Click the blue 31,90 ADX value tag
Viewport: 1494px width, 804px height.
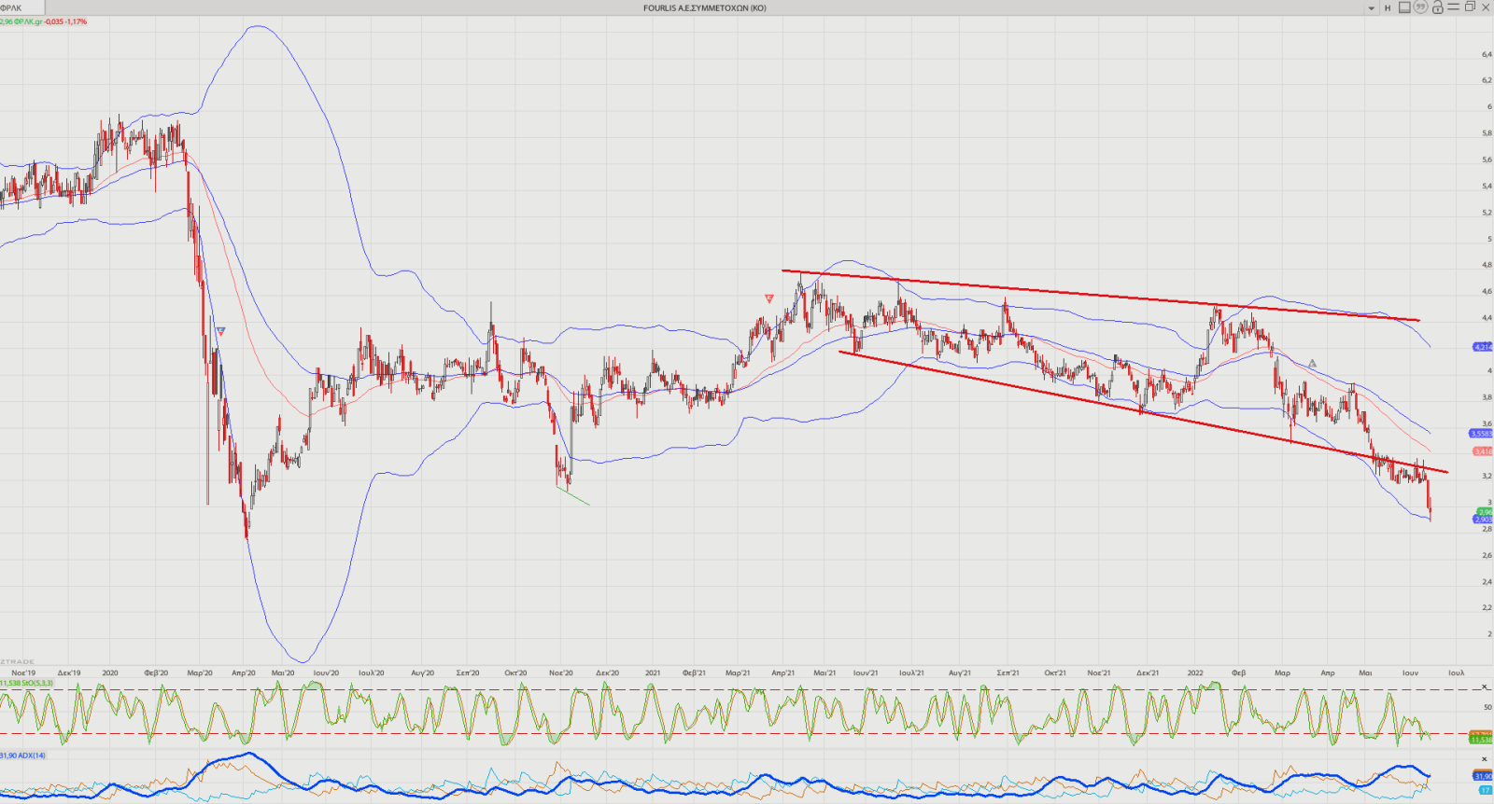1483,776
